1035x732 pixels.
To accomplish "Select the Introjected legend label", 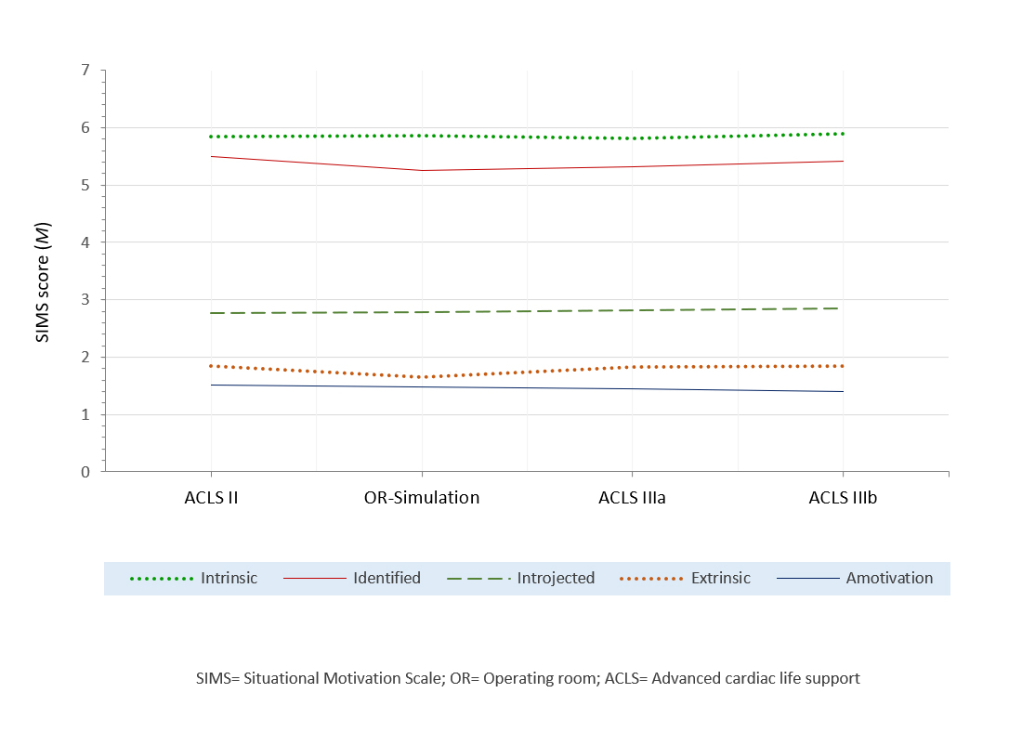I will 556,578.
